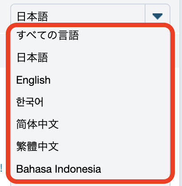Select Bahasa Indonesia option
The width and height of the screenshot is (182, 186).
(x=90, y=169)
